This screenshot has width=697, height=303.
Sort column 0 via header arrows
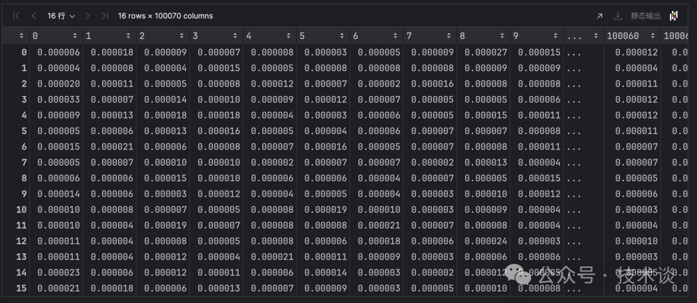click(x=75, y=36)
